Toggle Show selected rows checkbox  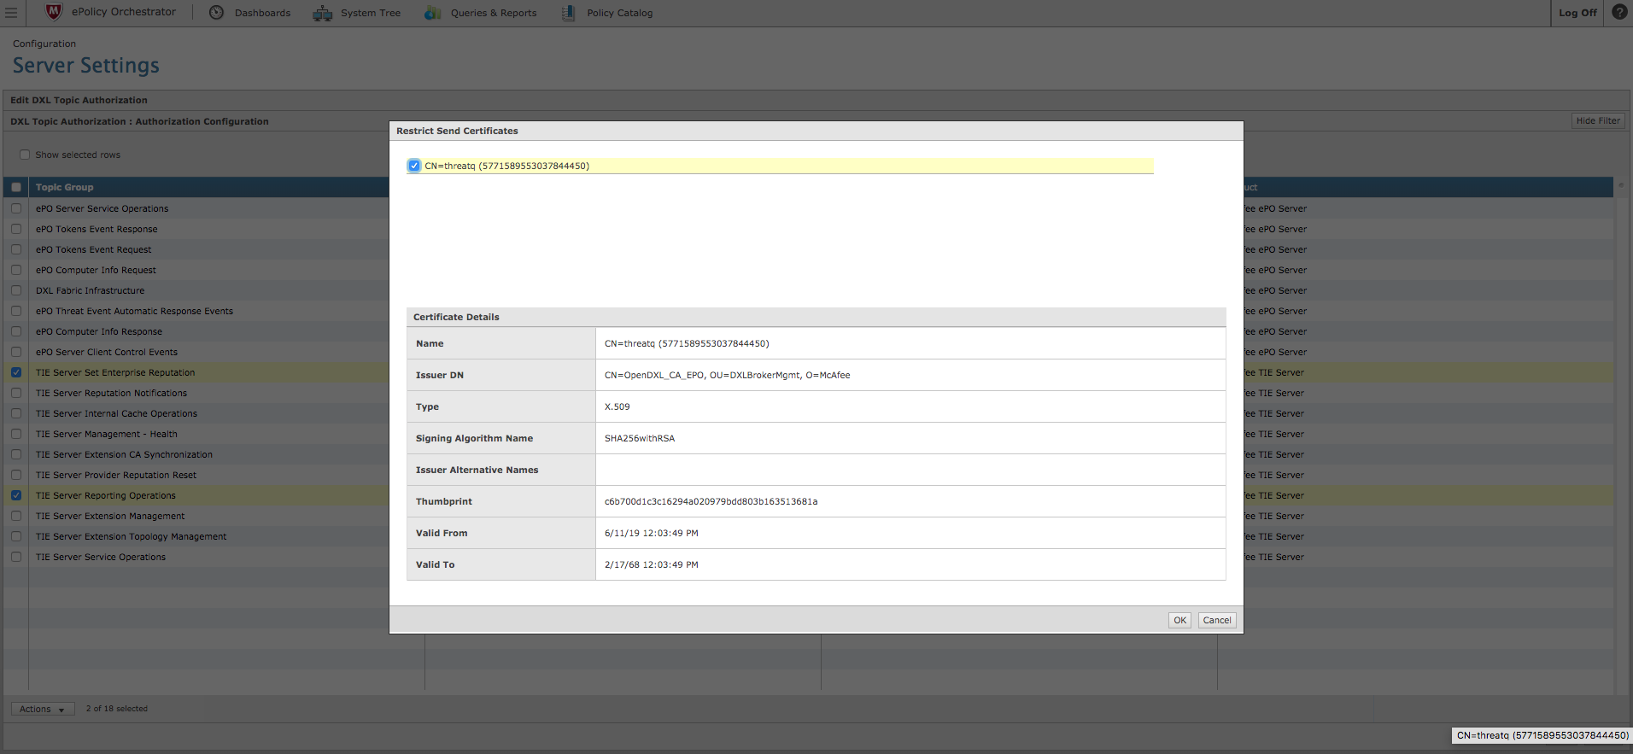coord(25,155)
